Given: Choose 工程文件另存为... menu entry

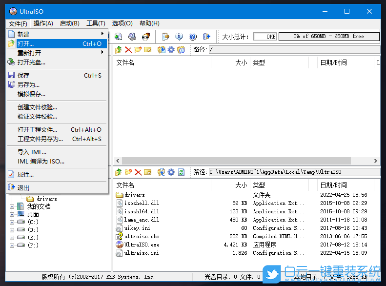Looking at the screenshot, I should [x=57, y=139].
